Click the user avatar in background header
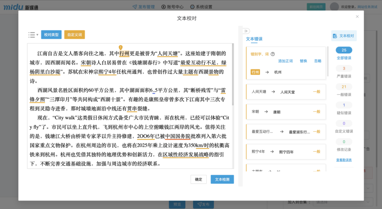This screenshot has height=209, width=382. pyautogui.click(x=334, y=7)
